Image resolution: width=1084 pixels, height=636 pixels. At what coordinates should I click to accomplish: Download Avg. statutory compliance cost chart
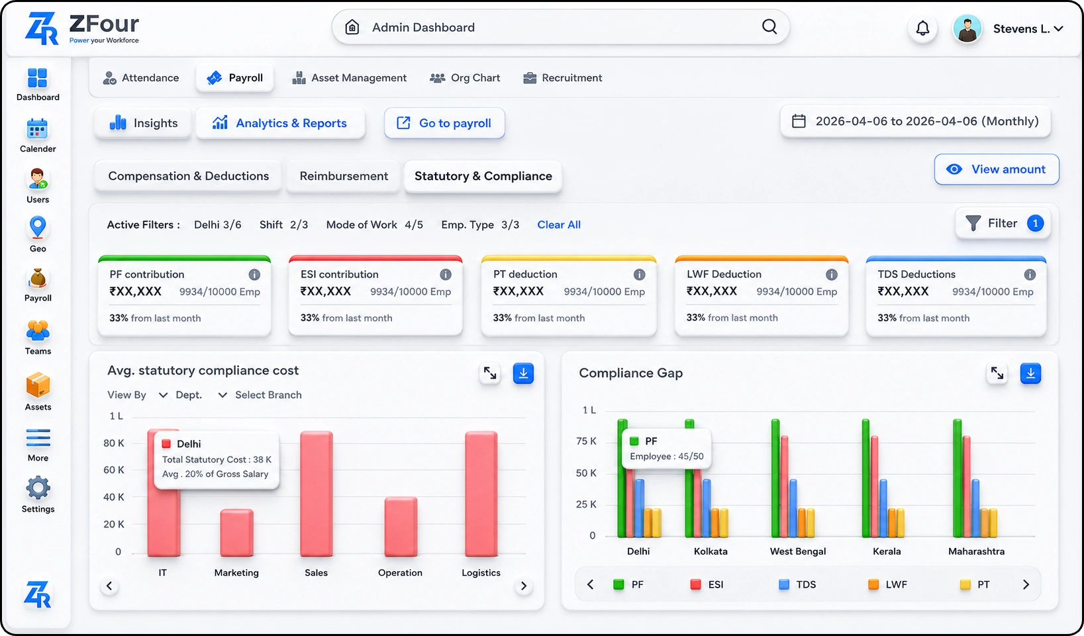click(523, 373)
